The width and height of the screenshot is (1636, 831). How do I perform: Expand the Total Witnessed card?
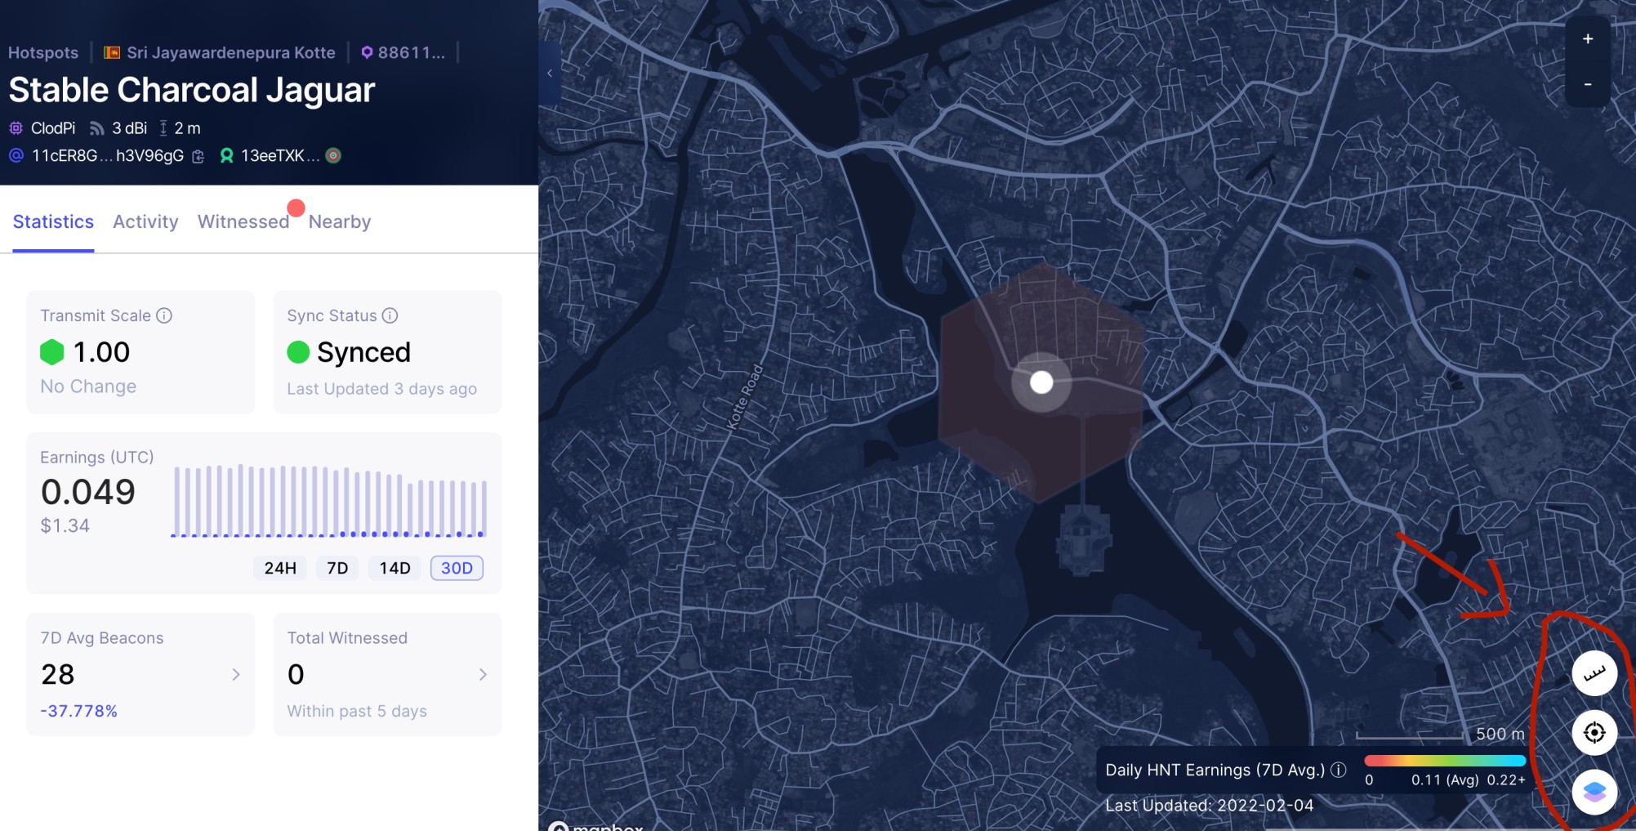pyautogui.click(x=387, y=674)
